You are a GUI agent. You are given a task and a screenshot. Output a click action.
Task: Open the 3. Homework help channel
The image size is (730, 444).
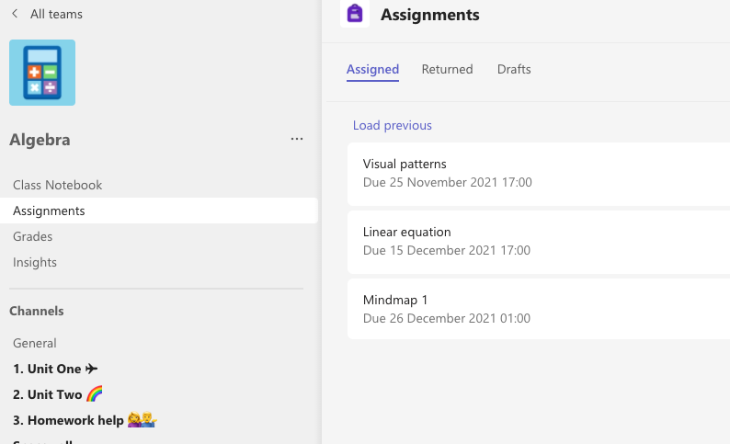85,420
